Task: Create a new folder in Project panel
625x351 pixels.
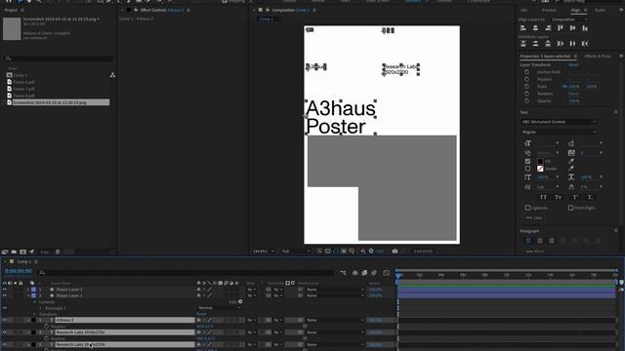Action: click(14, 252)
